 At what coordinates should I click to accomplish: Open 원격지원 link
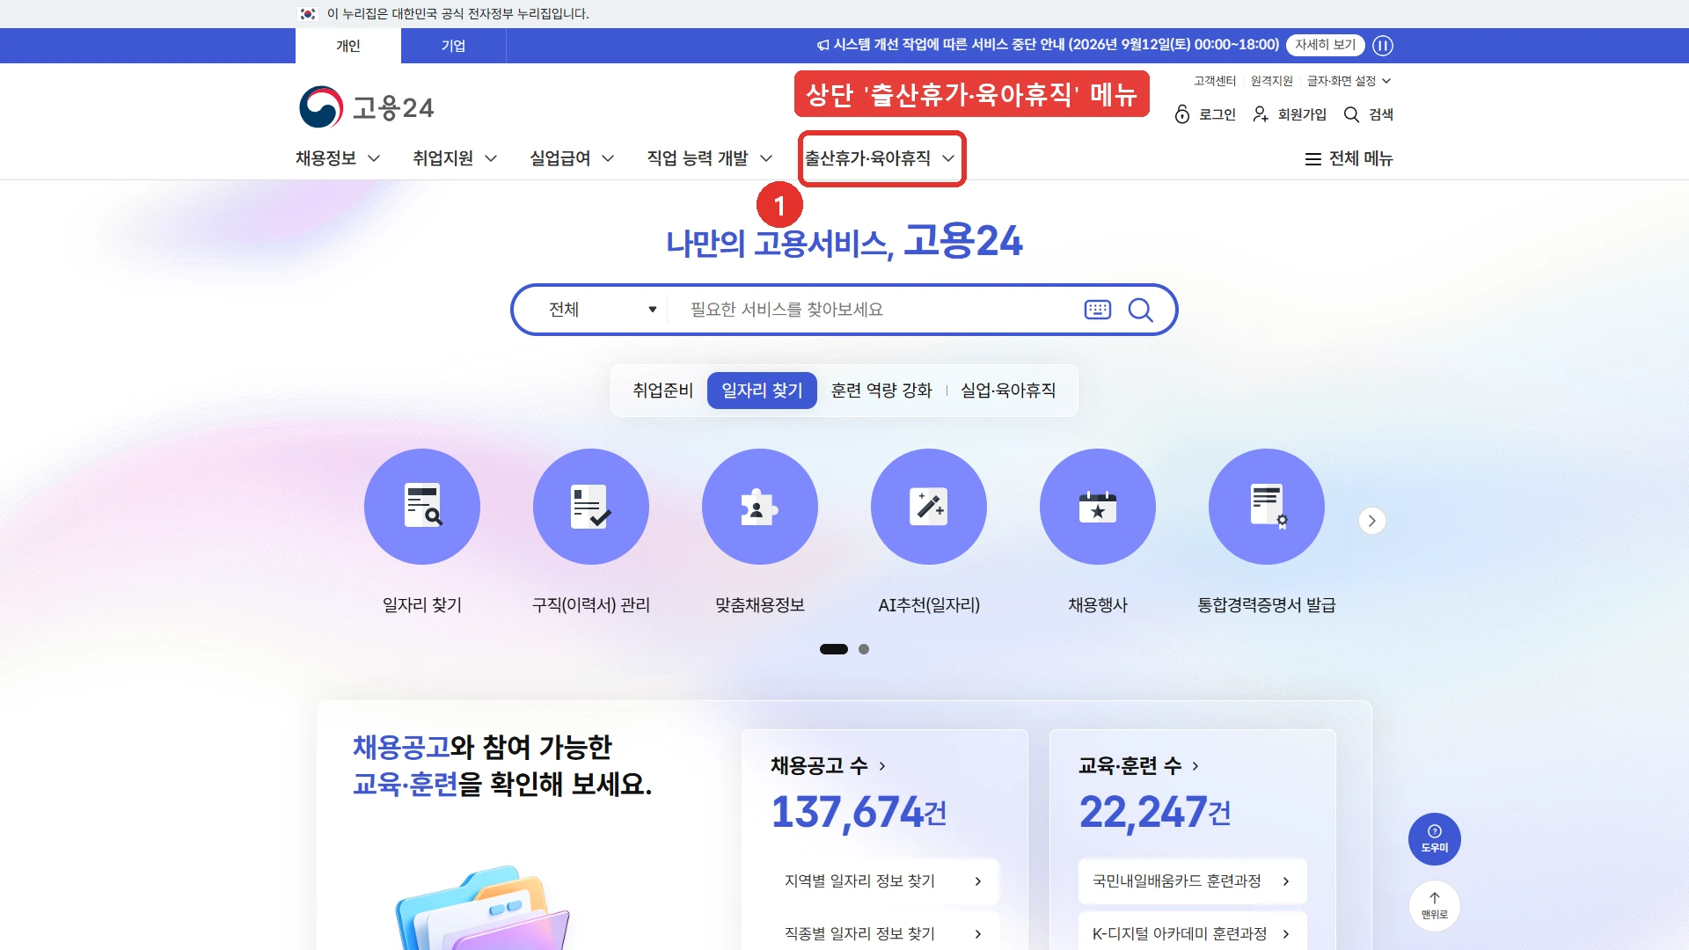[1271, 81]
